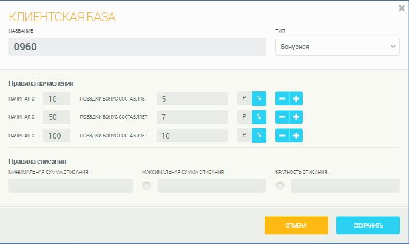
Task: Select ruble (Р) bonus type for 10 trips row
Action: (245, 99)
